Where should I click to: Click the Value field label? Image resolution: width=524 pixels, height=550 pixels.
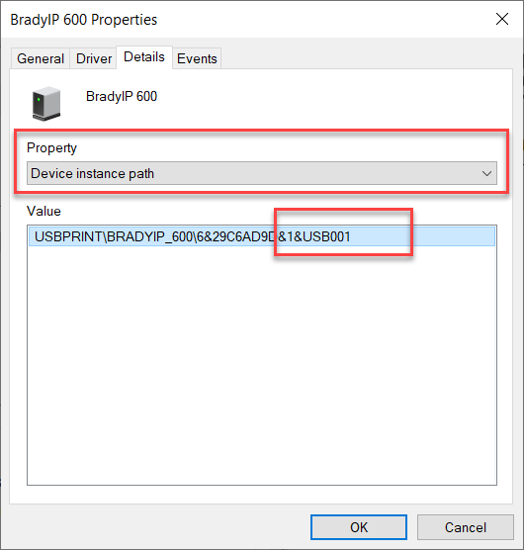pos(44,211)
